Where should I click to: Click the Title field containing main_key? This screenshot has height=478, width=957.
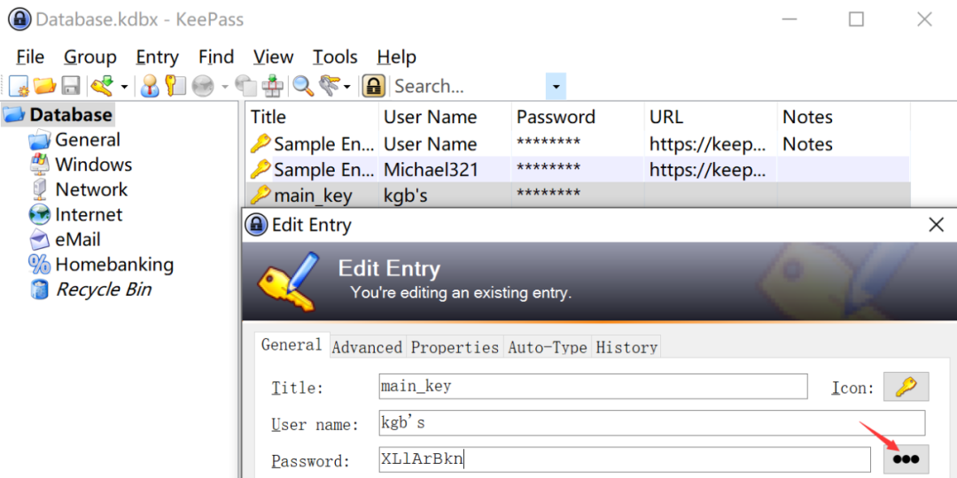tap(593, 387)
